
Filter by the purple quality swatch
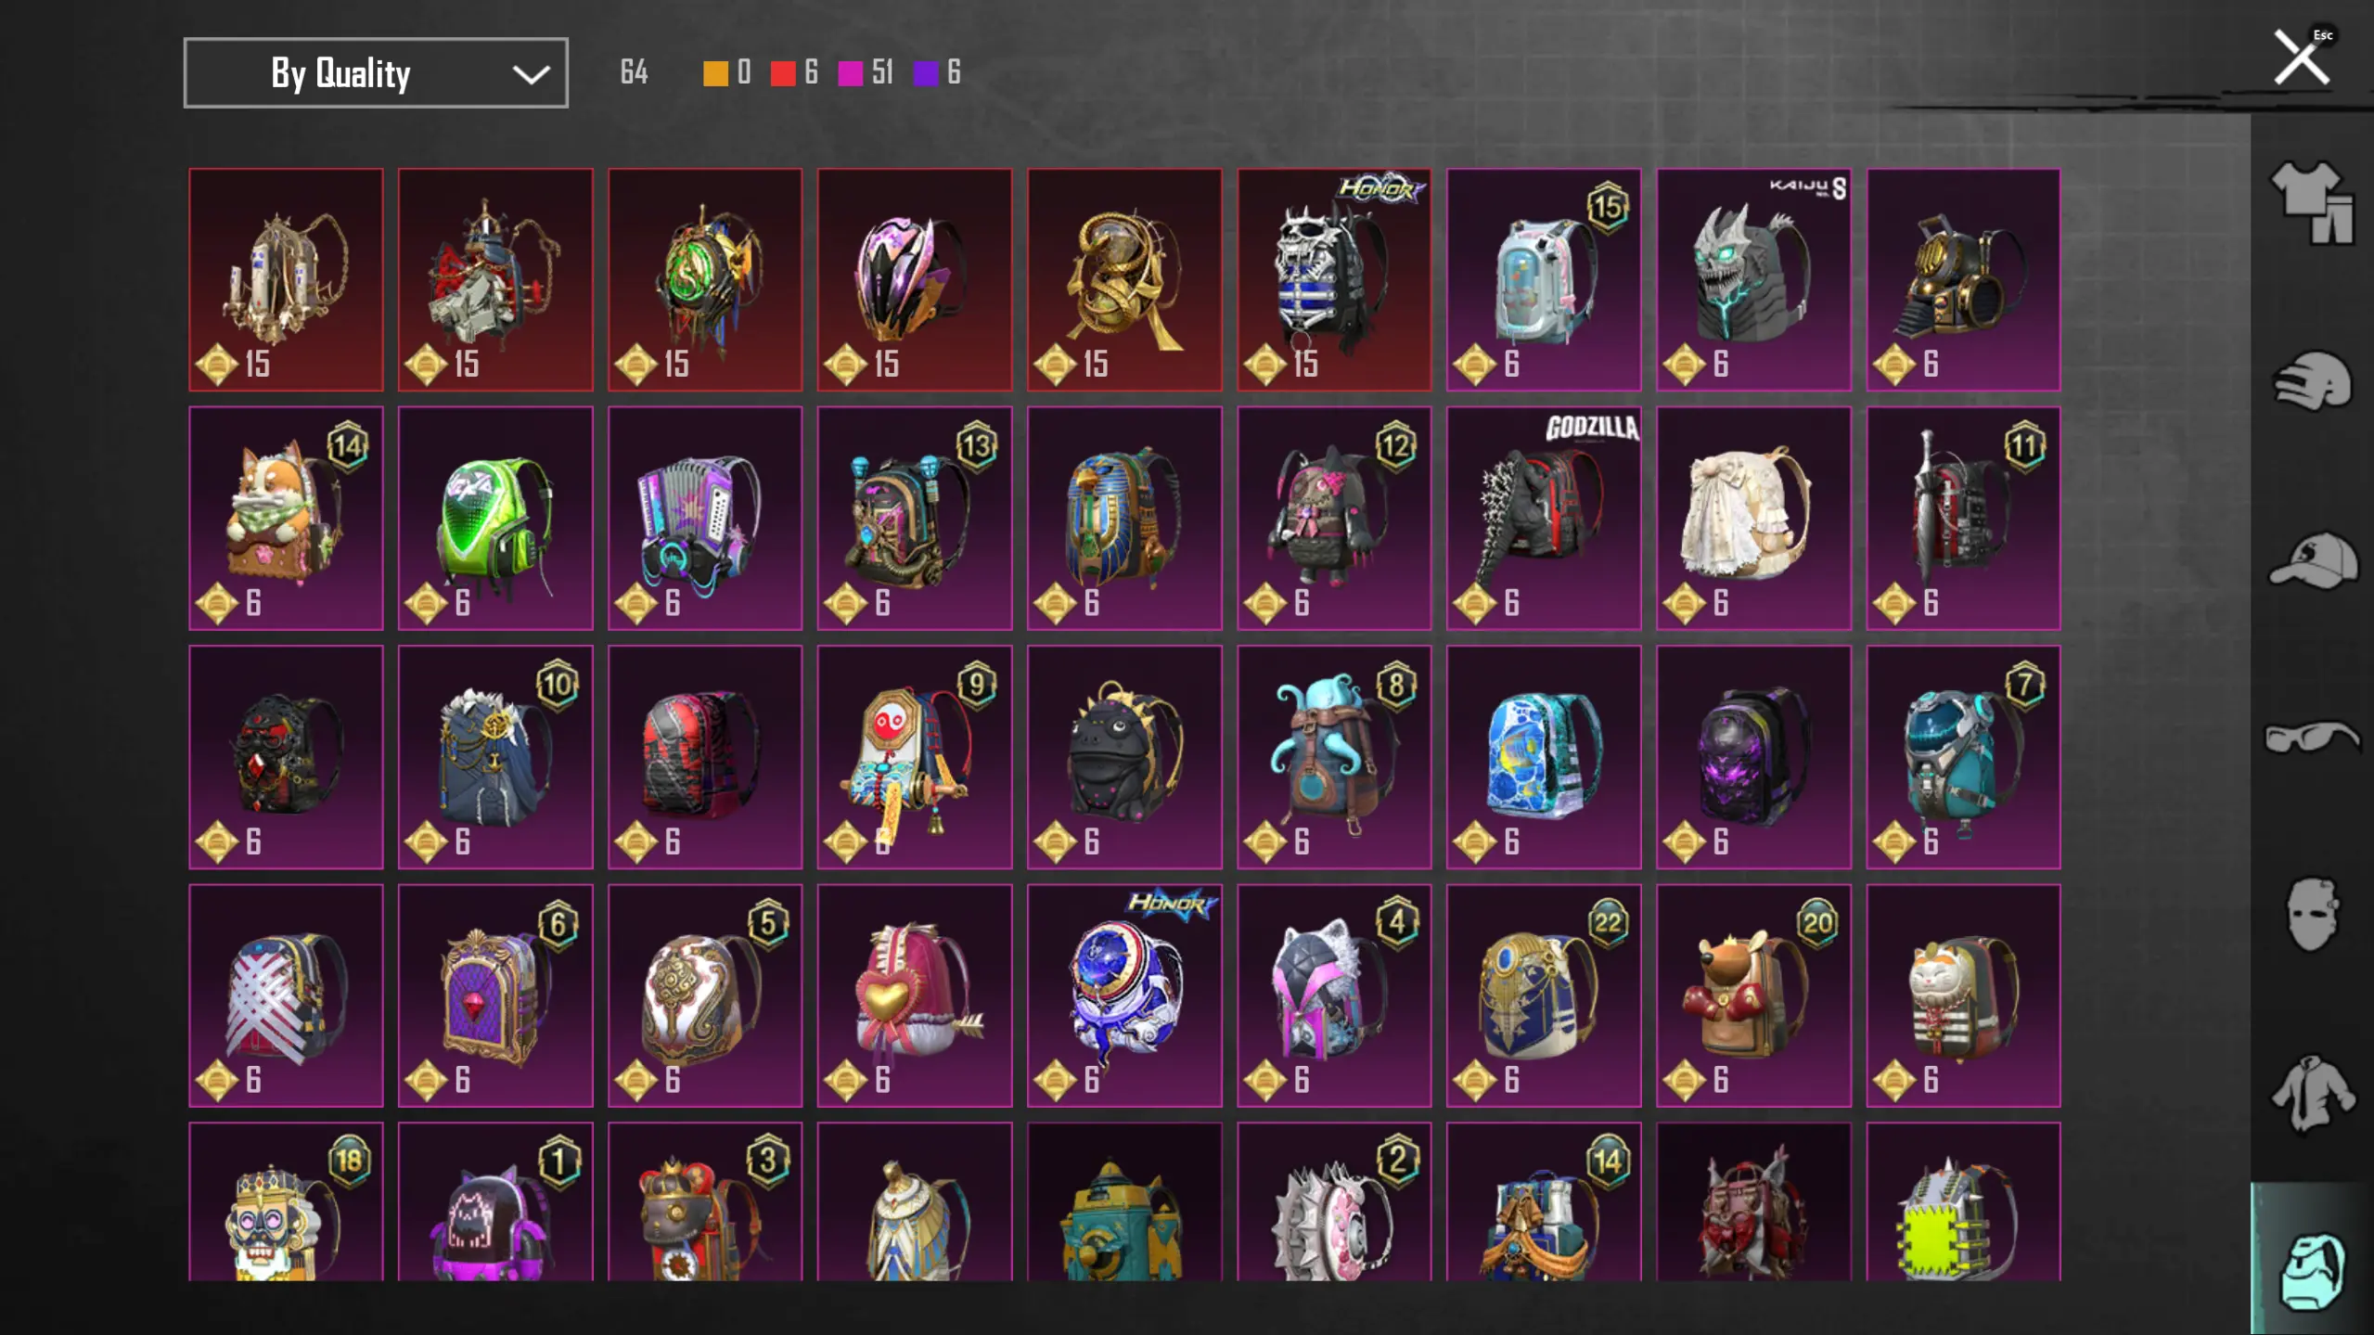coord(925,73)
